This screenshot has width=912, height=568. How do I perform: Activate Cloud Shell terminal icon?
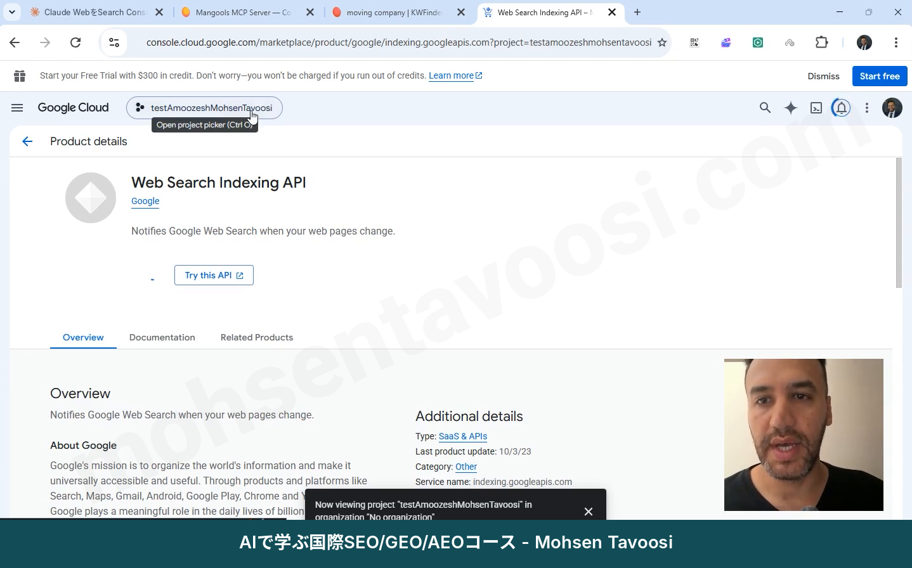(816, 108)
